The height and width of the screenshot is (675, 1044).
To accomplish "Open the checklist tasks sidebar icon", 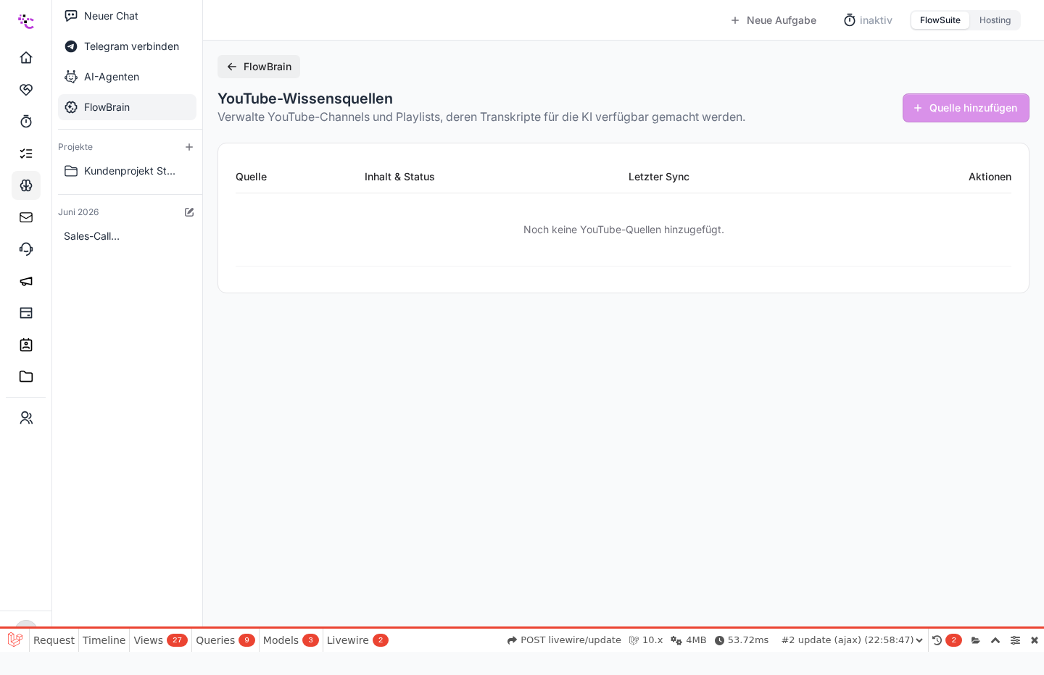I will [26, 153].
